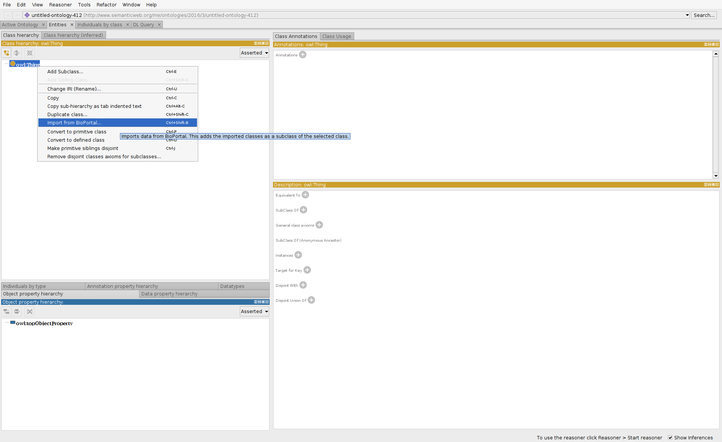Click the Delete class toolbar icon
The height and width of the screenshot is (442, 722).
[30, 53]
